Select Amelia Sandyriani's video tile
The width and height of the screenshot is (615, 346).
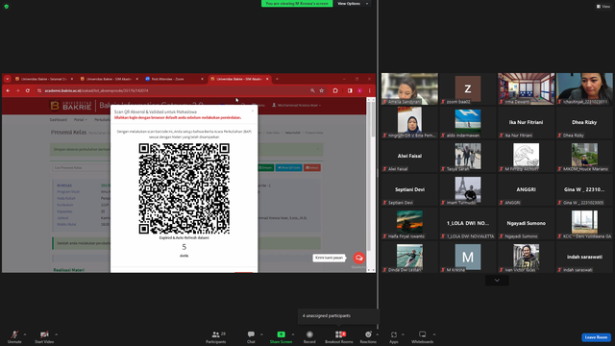[x=409, y=89]
